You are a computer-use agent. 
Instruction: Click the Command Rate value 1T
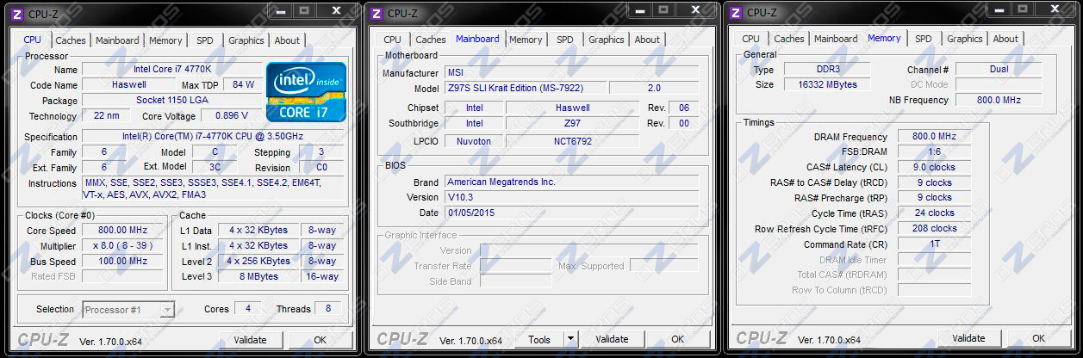[934, 244]
